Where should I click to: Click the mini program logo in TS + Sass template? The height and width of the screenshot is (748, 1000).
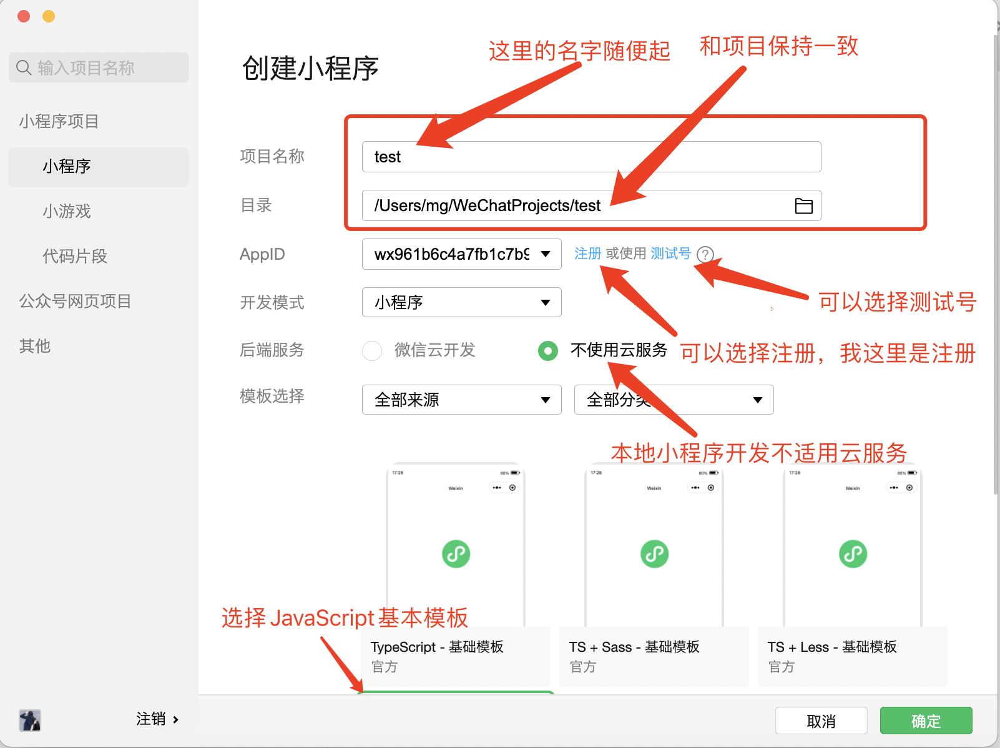[x=655, y=554]
